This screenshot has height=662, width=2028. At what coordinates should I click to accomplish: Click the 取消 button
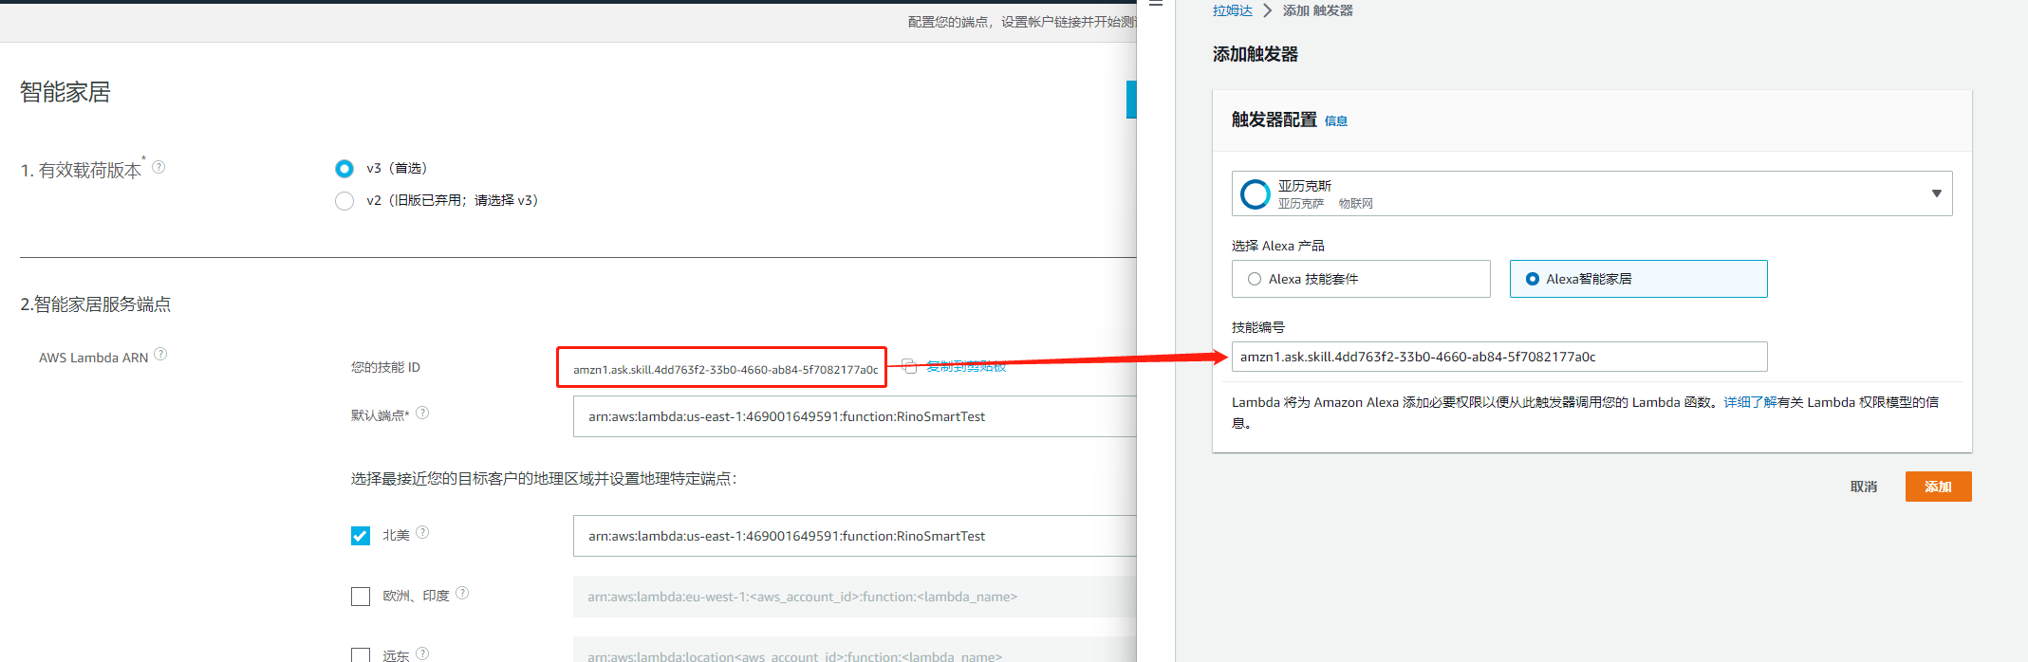tap(1864, 487)
